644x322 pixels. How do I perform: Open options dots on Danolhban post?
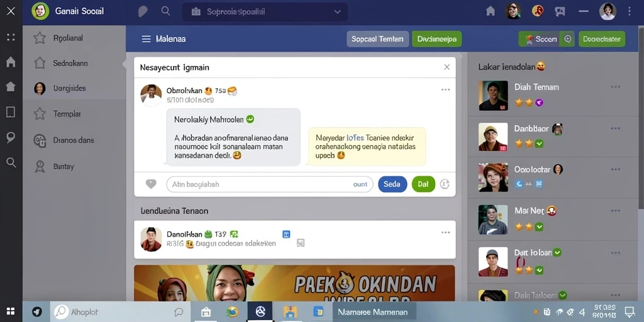(446, 233)
